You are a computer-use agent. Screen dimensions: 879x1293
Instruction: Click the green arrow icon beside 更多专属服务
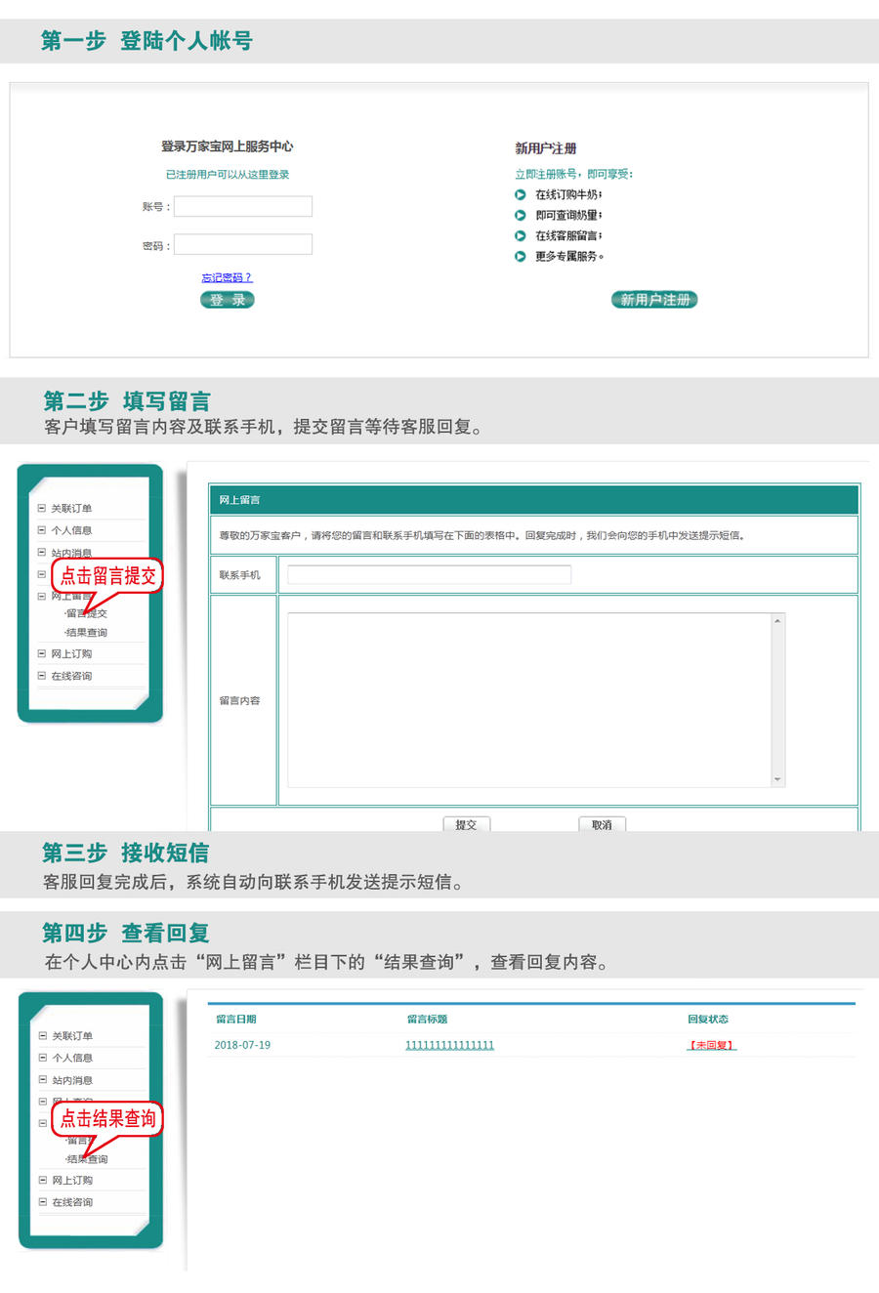(521, 256)
